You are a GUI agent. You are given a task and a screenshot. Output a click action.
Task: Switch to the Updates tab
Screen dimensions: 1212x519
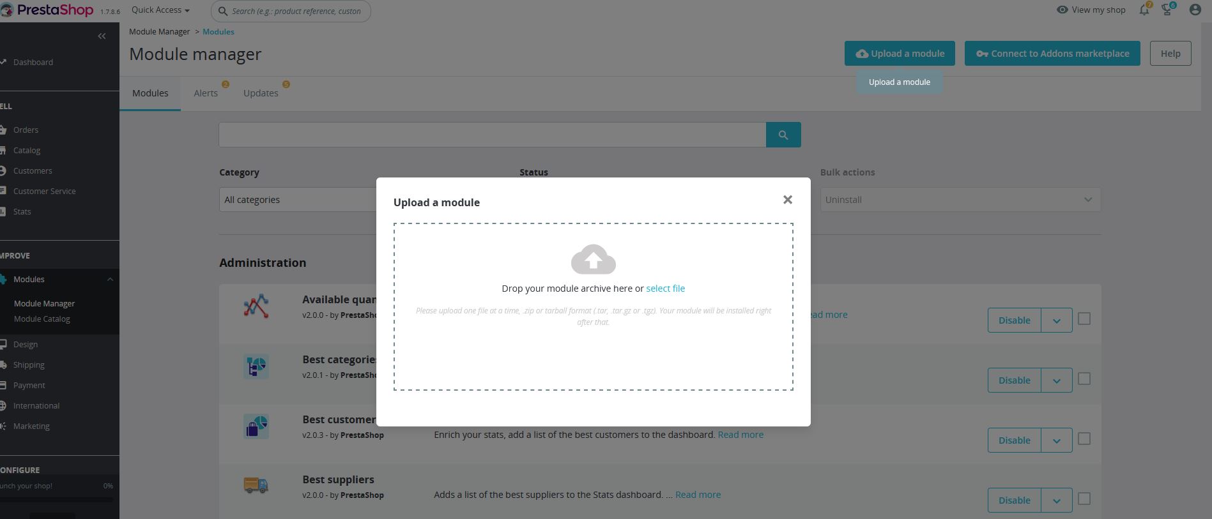[x=261, y=93]
